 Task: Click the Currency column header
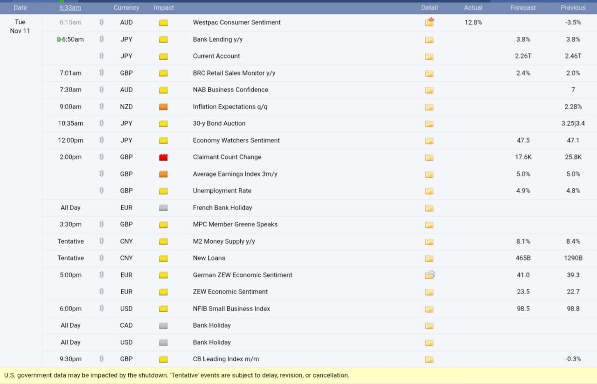tap(126, 7)
